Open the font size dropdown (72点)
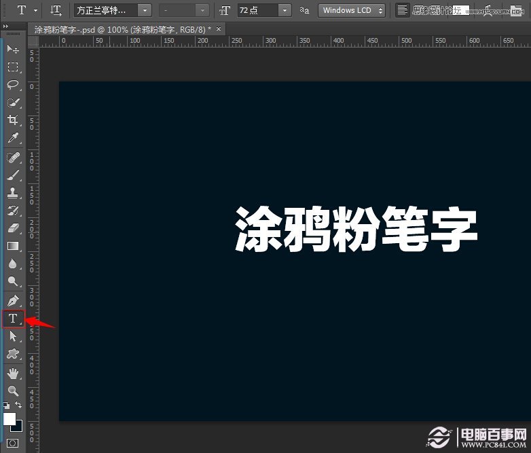The image size is (531, 453). [285, 10]
